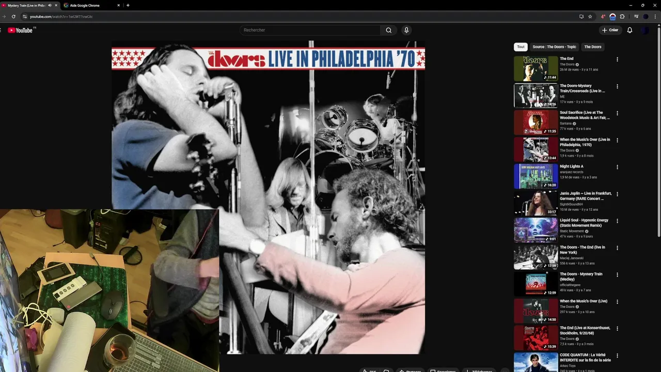Open 'The Doors-Mystery Train/Crossroads' title link

pos(583,88)
